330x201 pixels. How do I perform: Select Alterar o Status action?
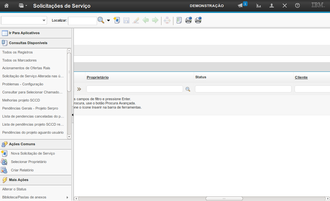pos(14,189)
